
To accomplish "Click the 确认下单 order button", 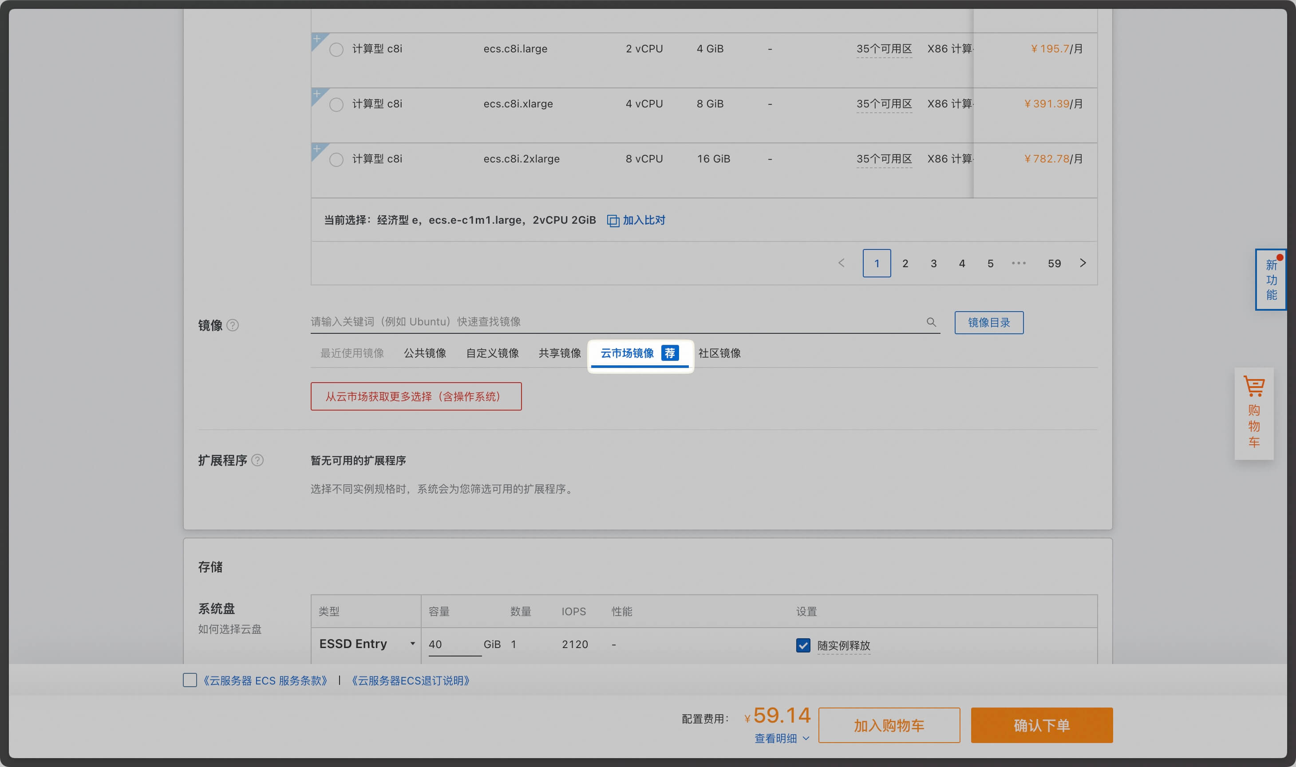I will pos(1041,725).
